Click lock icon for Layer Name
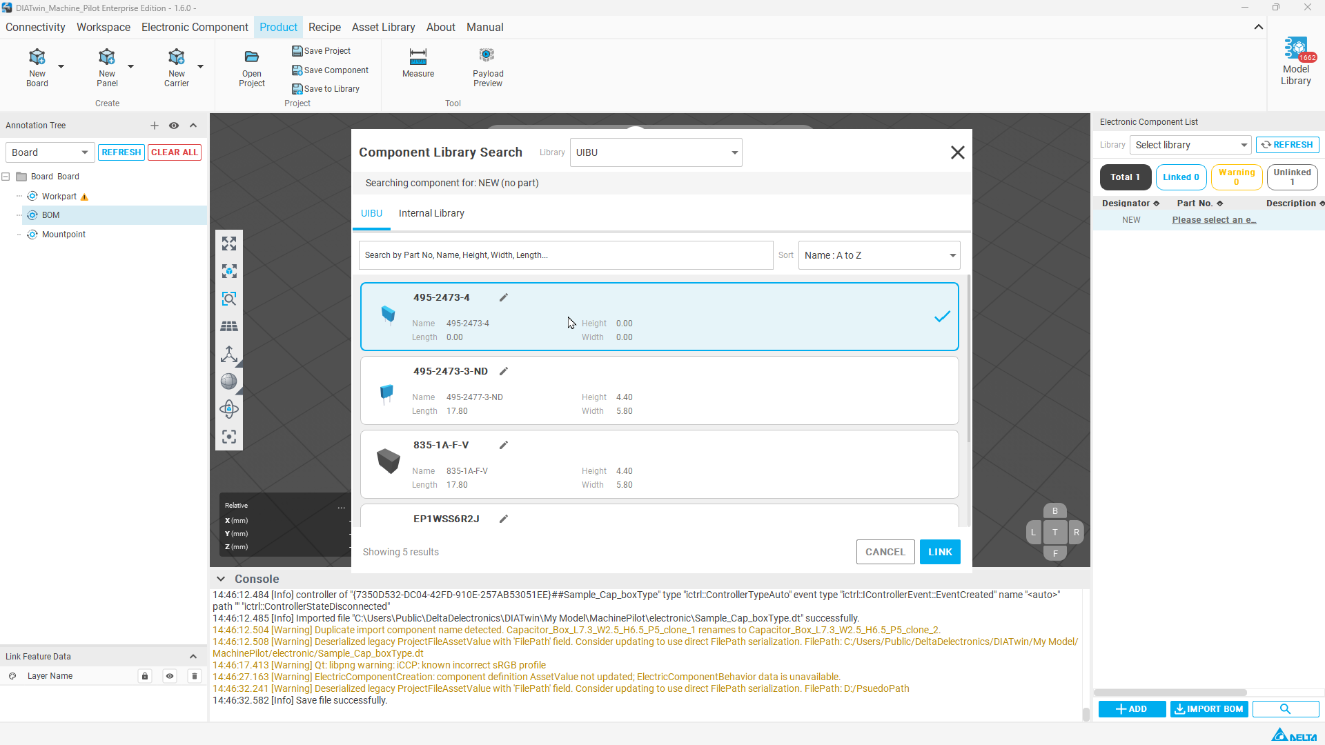1325x745 pixels. point(145,676)
